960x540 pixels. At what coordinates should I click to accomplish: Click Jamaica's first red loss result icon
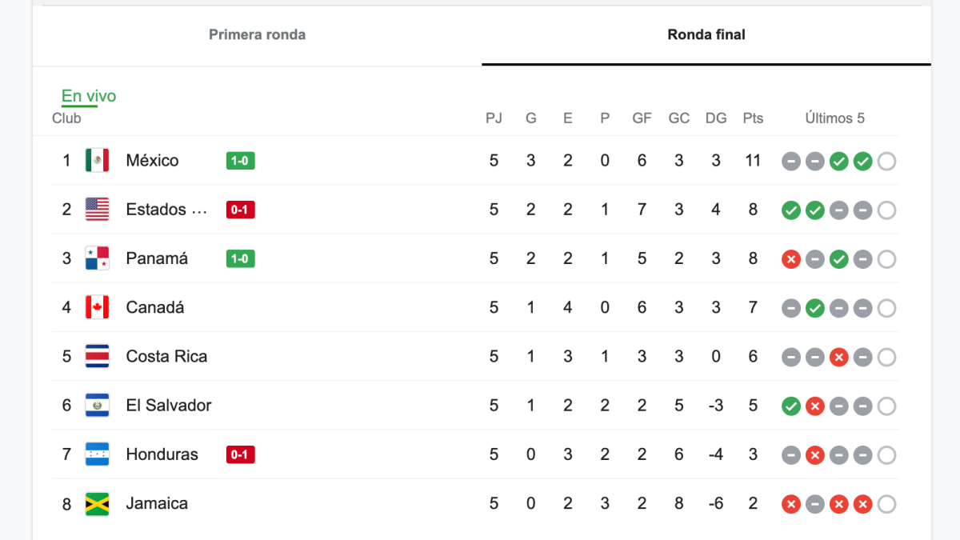coord(790,504)
